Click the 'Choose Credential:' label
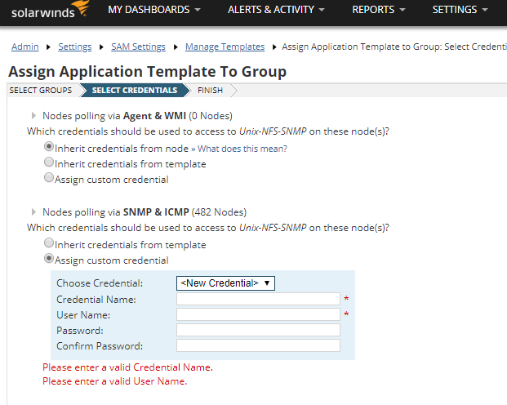The image size is (507, 405). coord(100,283)
